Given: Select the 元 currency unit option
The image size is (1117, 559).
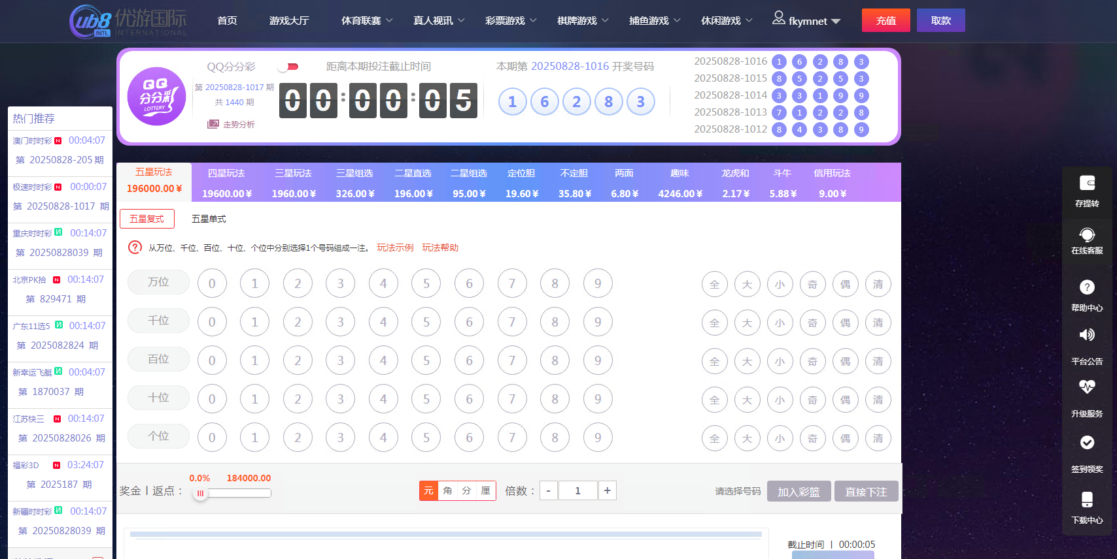Looking at the screenshot, I should 428,490.
